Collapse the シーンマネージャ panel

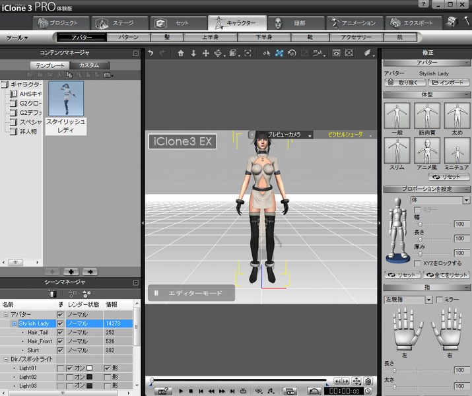(136, 282)
